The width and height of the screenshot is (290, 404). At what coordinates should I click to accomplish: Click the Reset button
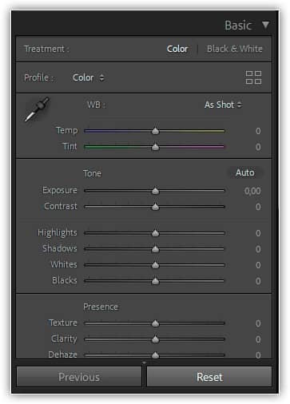pos(209,377)
